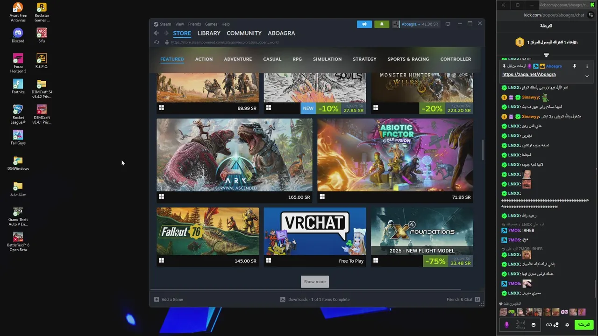Click Aboagra avatar in Steam title bar

point(396,24)
